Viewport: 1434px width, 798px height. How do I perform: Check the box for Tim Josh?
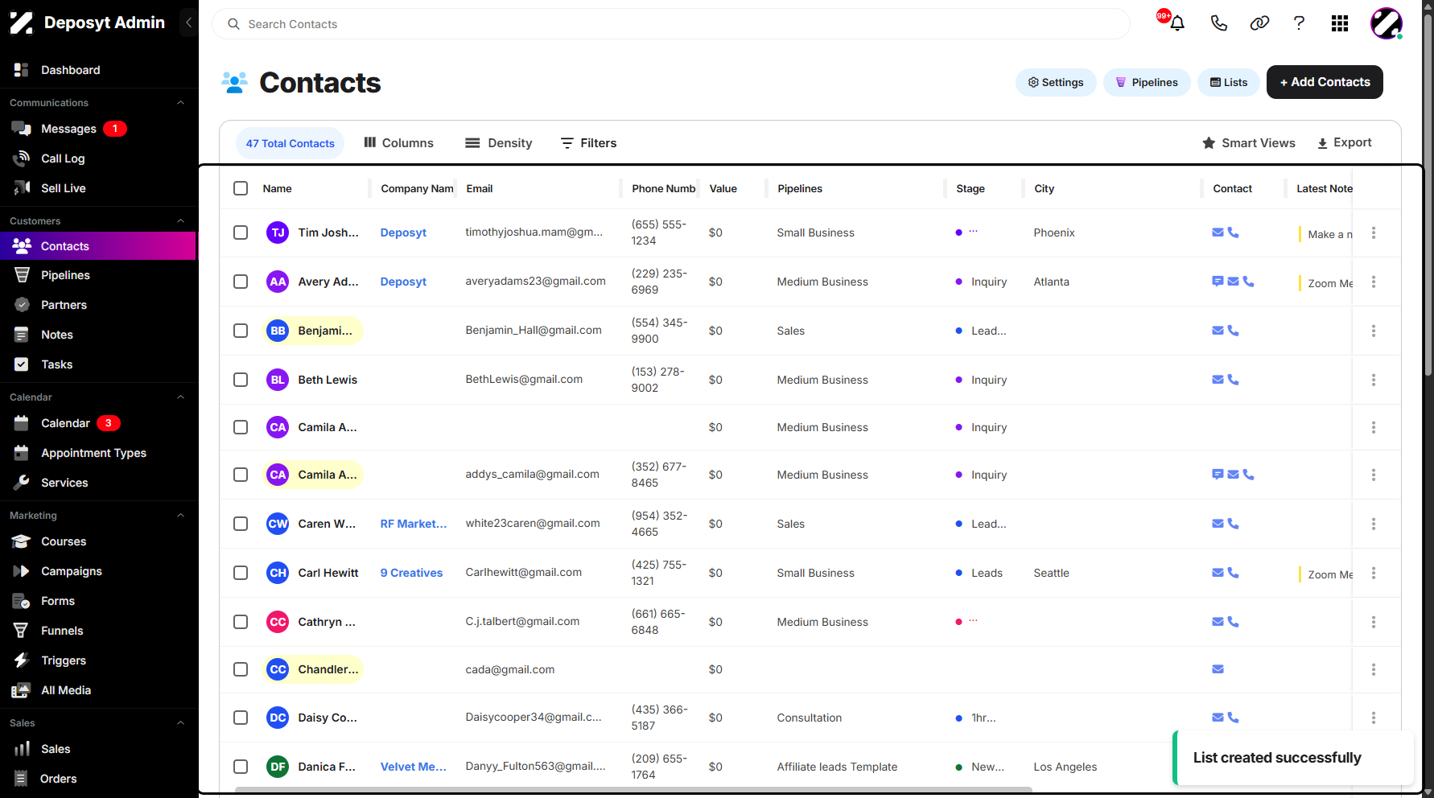pos(241,232)
